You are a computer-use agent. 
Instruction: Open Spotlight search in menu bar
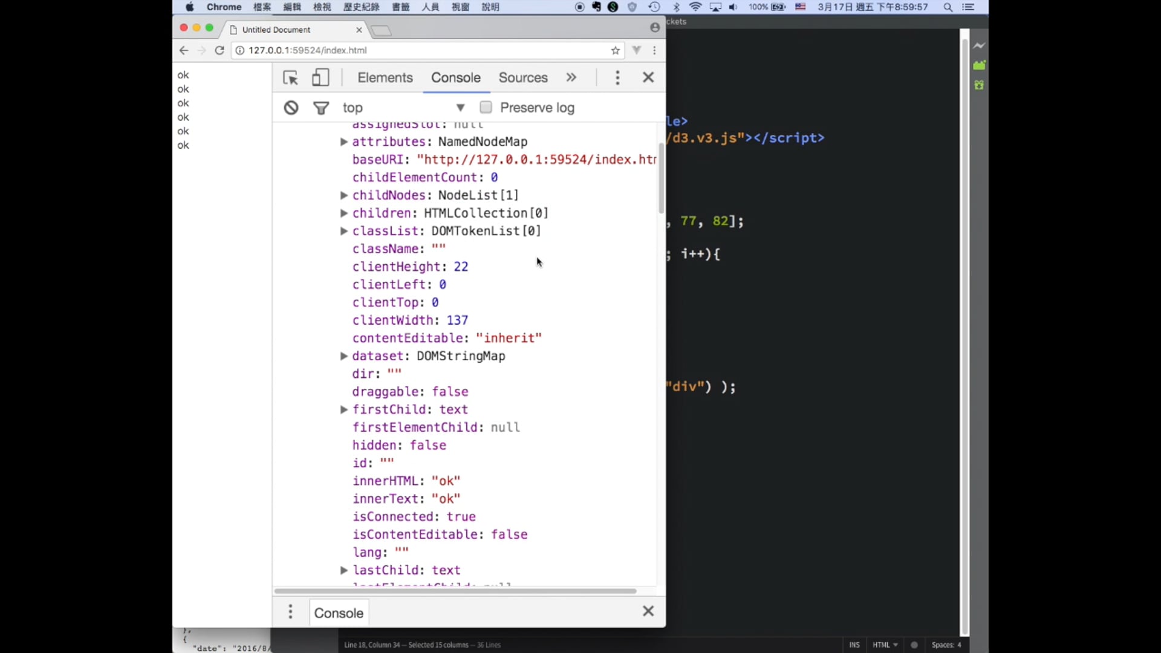(948, 7)
